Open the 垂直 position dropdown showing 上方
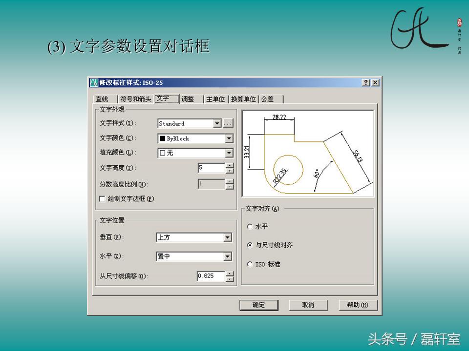Image resolution: width=469 pixels, height=351 pixels. [x=227, y=236]
